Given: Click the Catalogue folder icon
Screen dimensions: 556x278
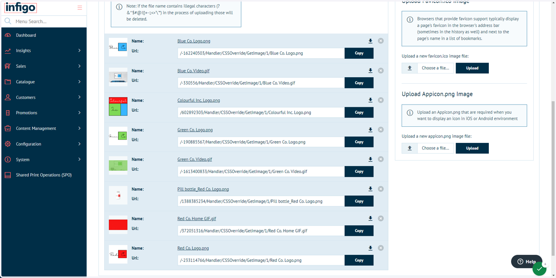Looking at the screenshot, I should tap(8, 82).
